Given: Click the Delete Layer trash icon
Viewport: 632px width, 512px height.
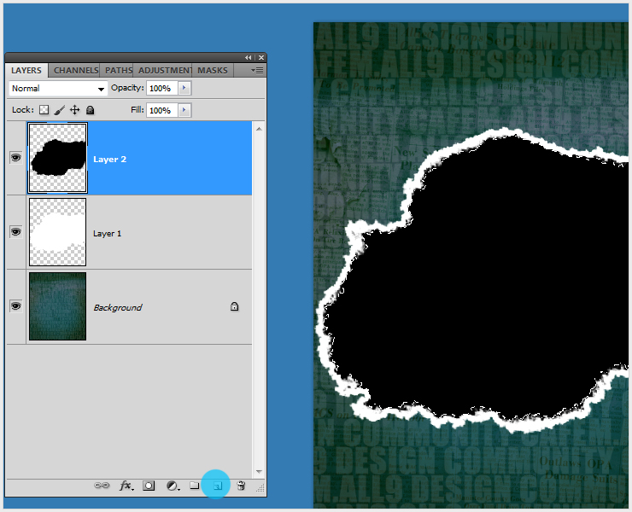Looking at the screenshot, I should [241, 486].
